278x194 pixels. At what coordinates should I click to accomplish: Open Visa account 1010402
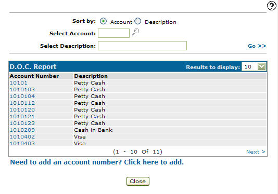coord(22,137)
